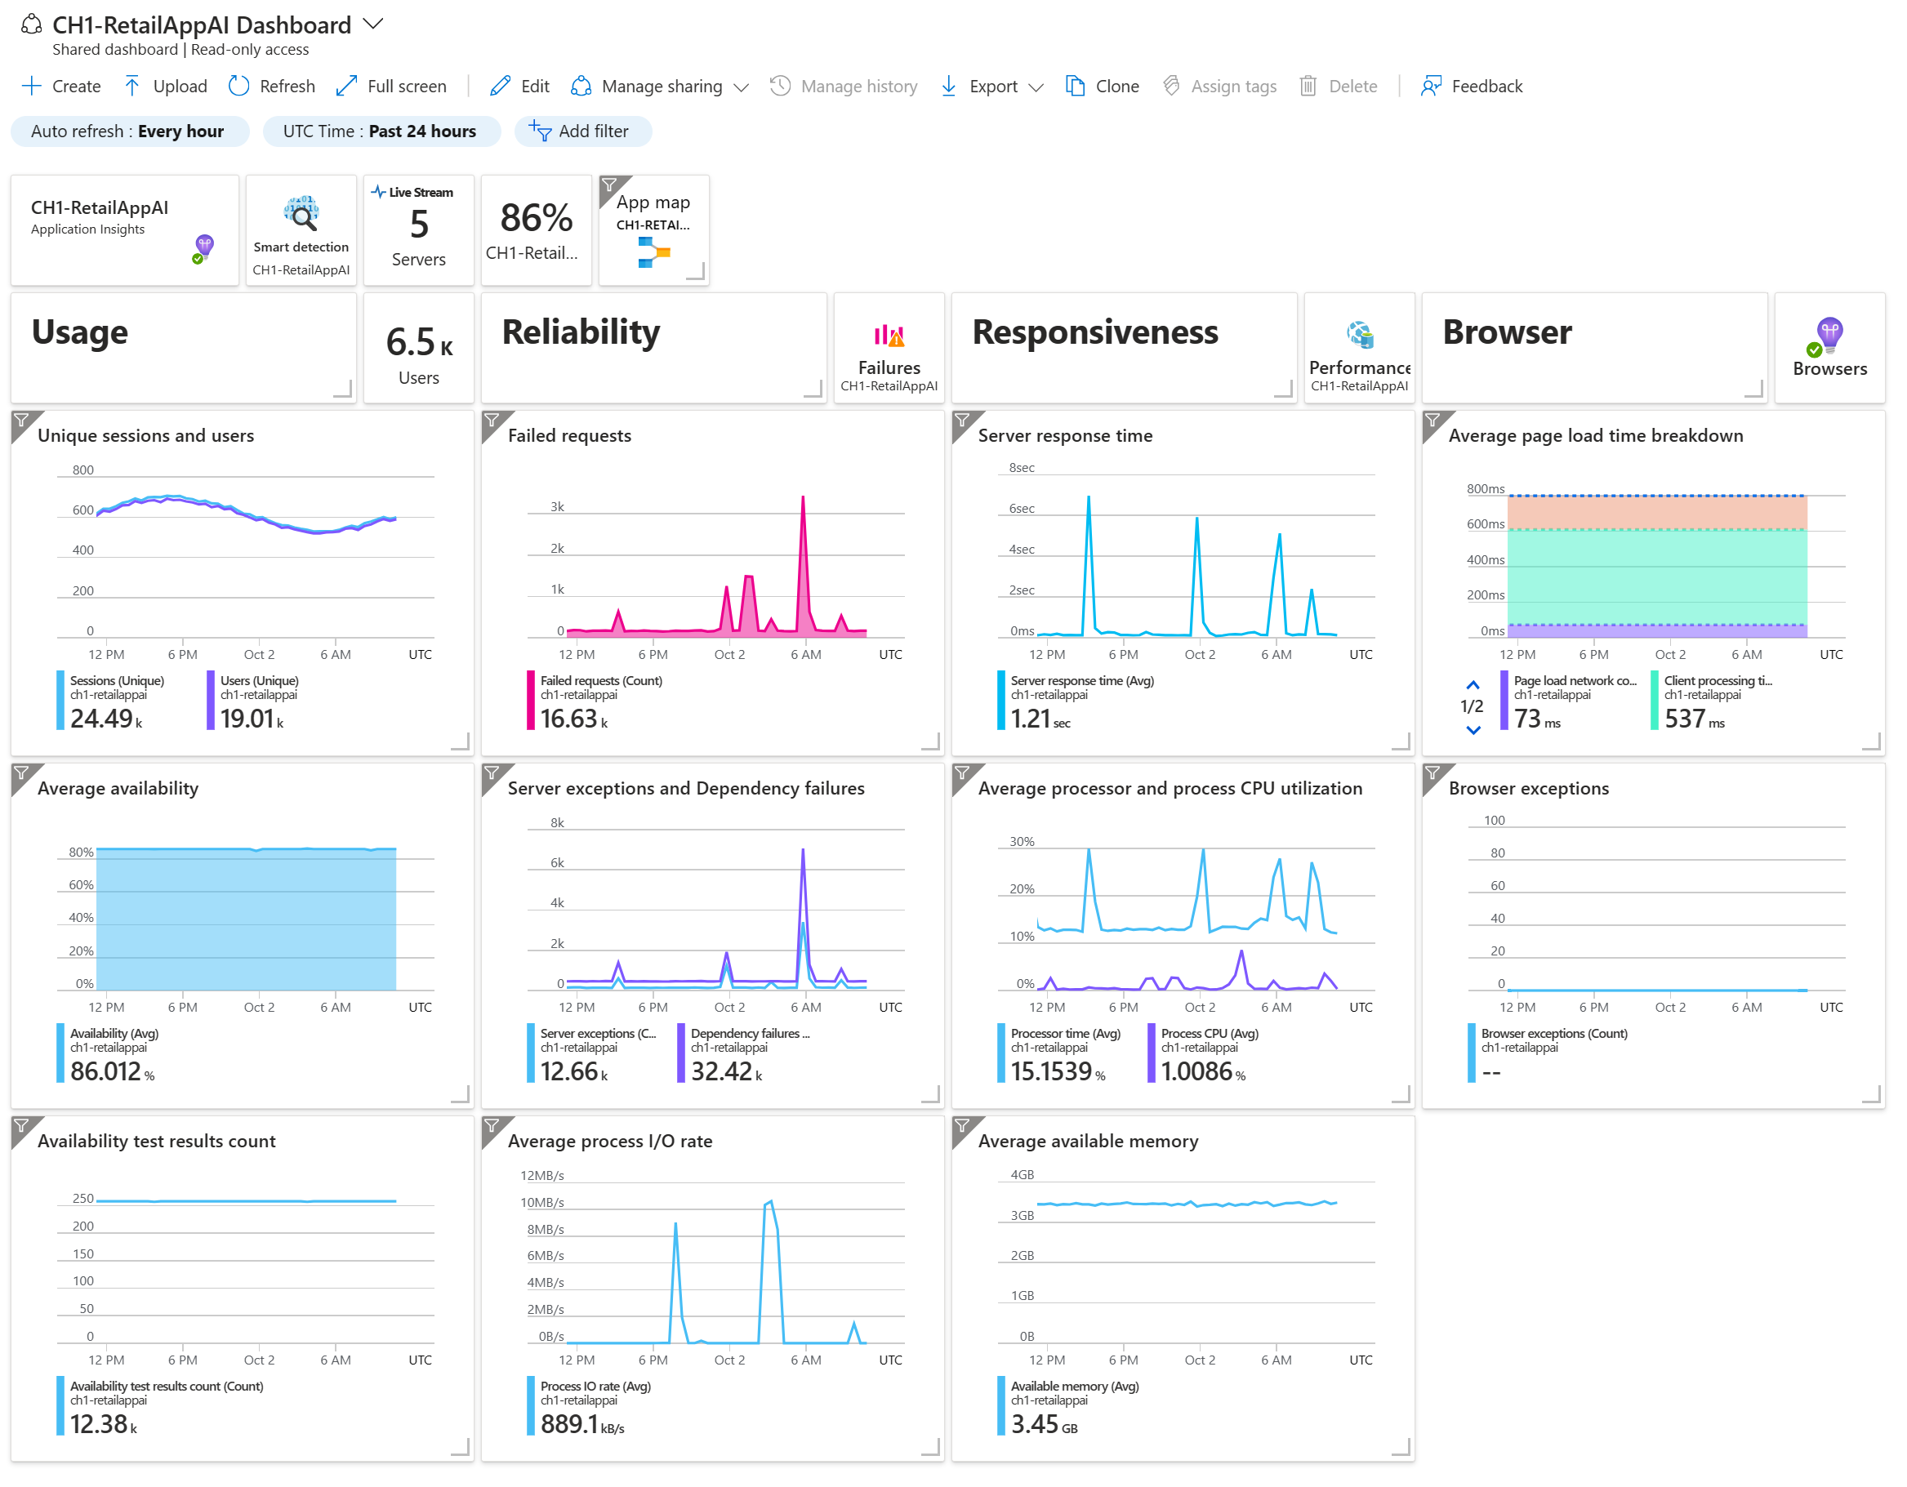
Task: Click the App Map icon for CH1-RETAIL
Action: pyautogui.click(x=652, y=252)
